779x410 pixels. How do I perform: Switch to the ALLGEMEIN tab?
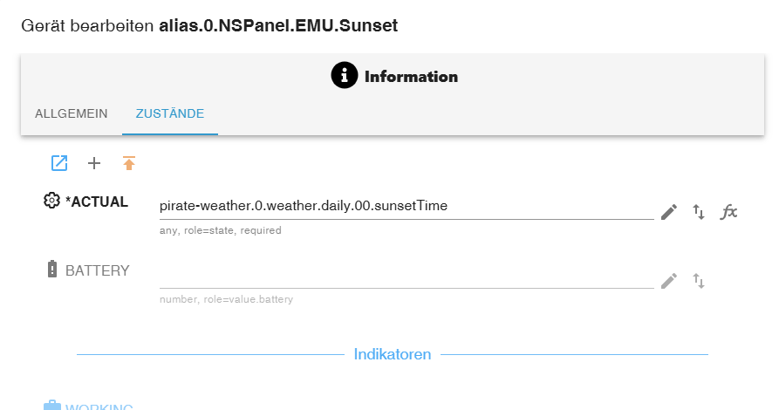click(x=72, y=113)
